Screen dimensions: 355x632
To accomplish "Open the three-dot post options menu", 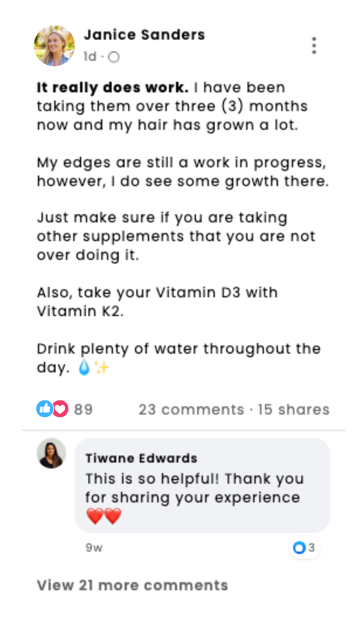I will pyautogui.click(x=314, y=45).
